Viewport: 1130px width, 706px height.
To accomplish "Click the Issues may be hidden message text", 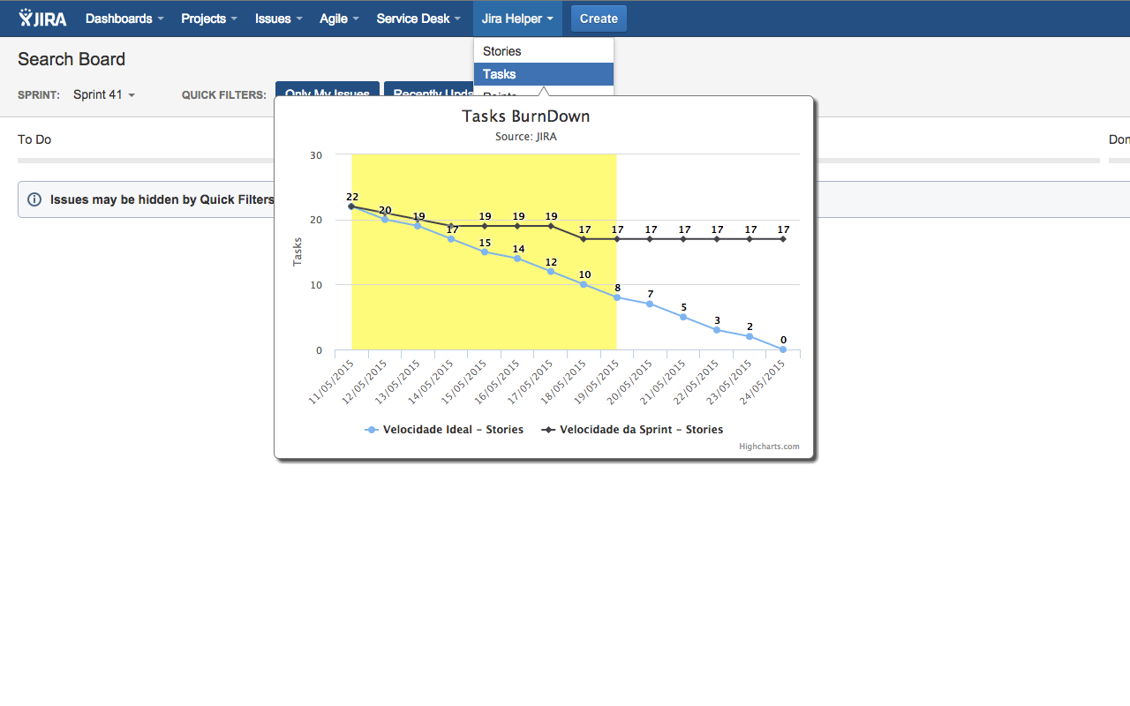I will pyautogui.click(x=162, y=199).
